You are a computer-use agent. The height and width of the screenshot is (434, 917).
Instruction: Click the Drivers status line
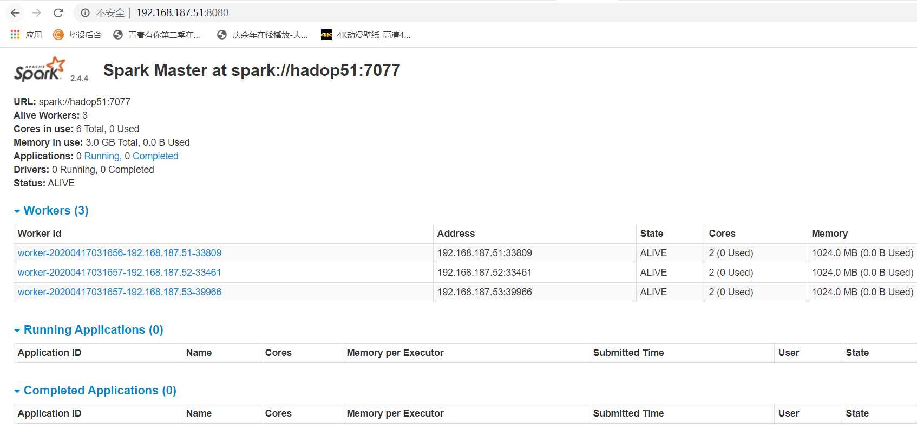point(84,170)
